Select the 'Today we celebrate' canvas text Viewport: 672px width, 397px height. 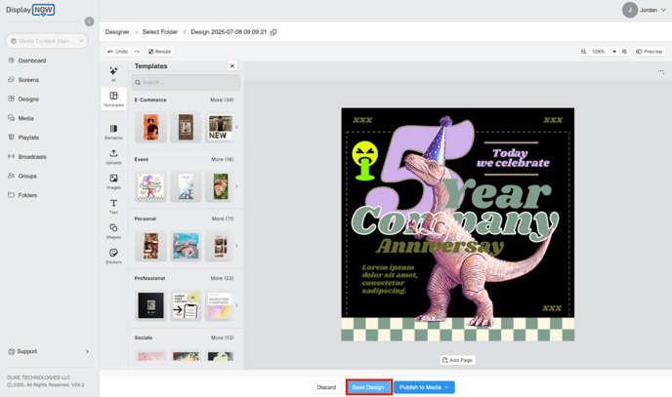click(x=514, y=158)
